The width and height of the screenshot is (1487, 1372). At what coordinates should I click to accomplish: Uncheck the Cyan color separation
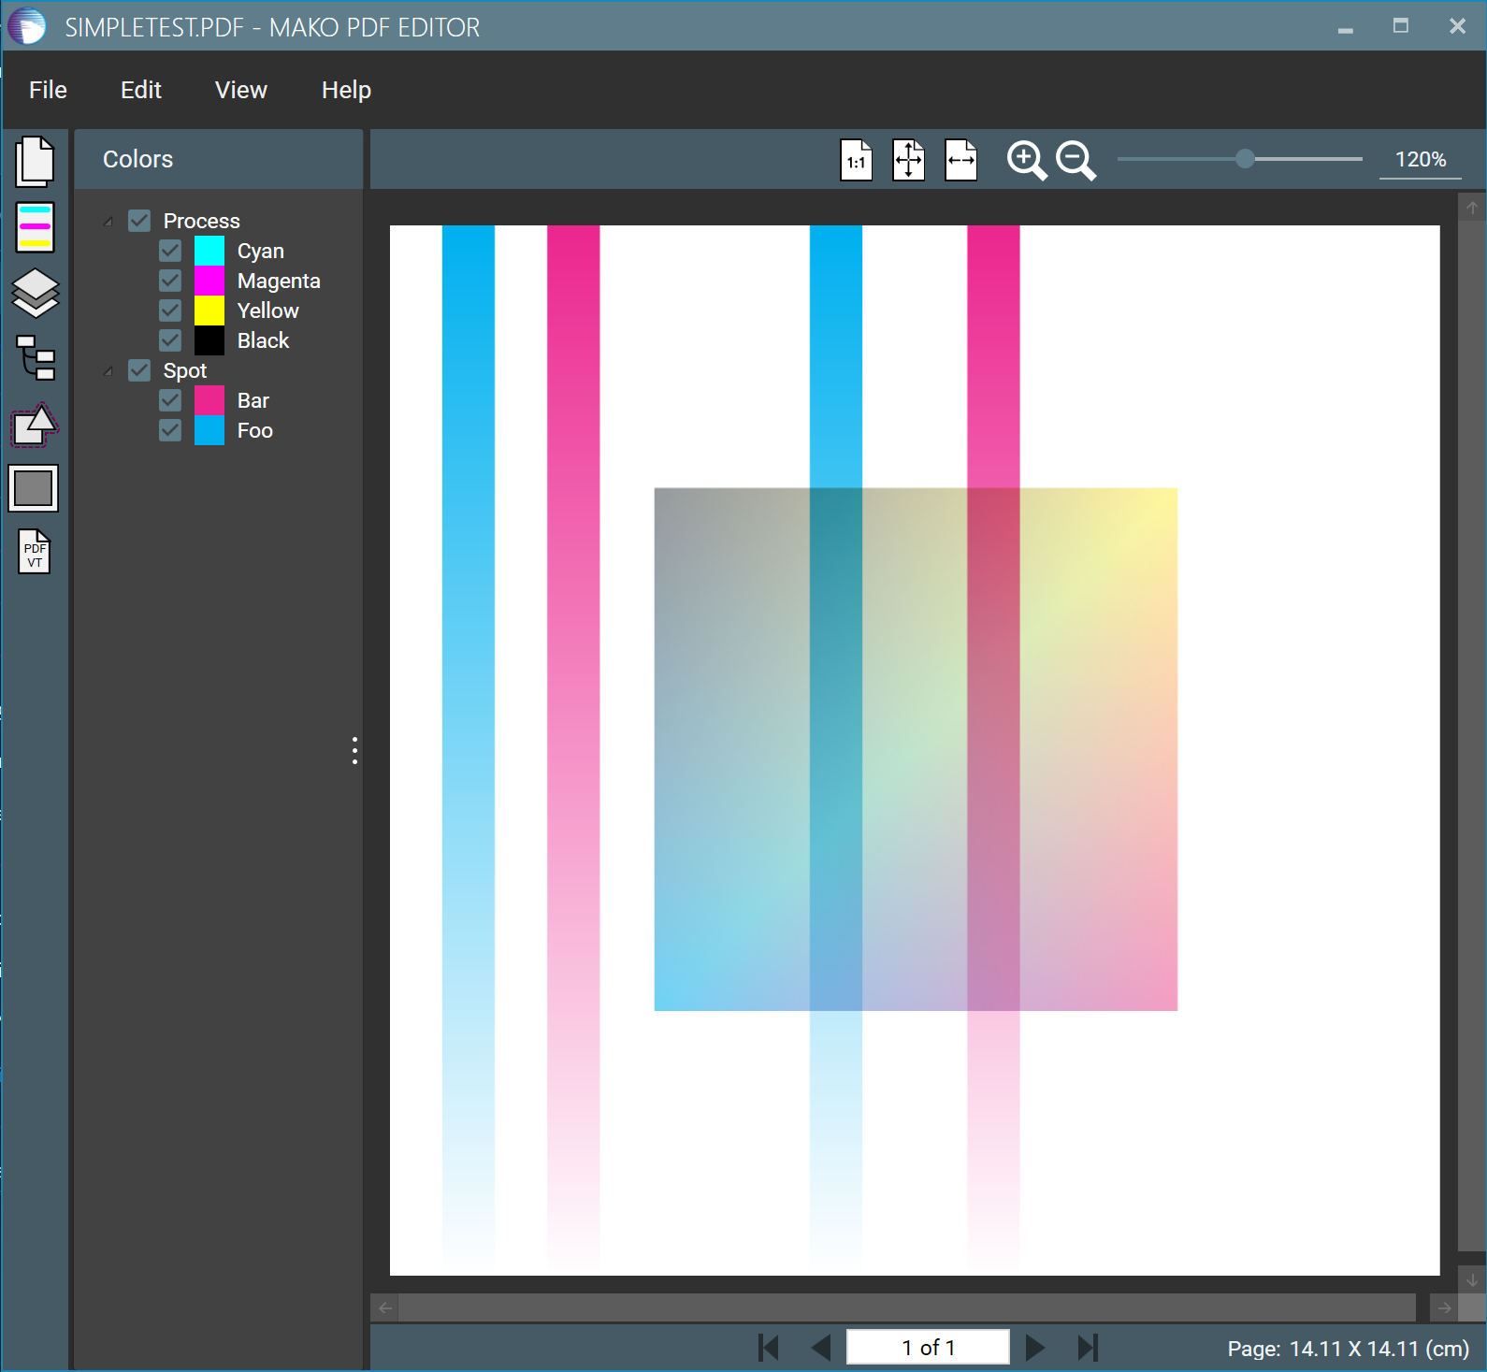170,251
